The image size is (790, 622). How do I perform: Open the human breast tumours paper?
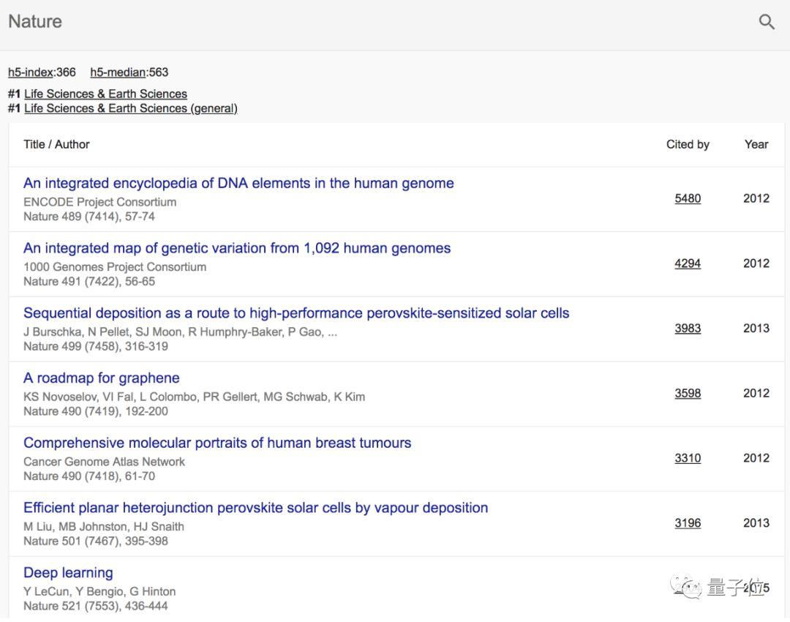[x=217, y=443]
